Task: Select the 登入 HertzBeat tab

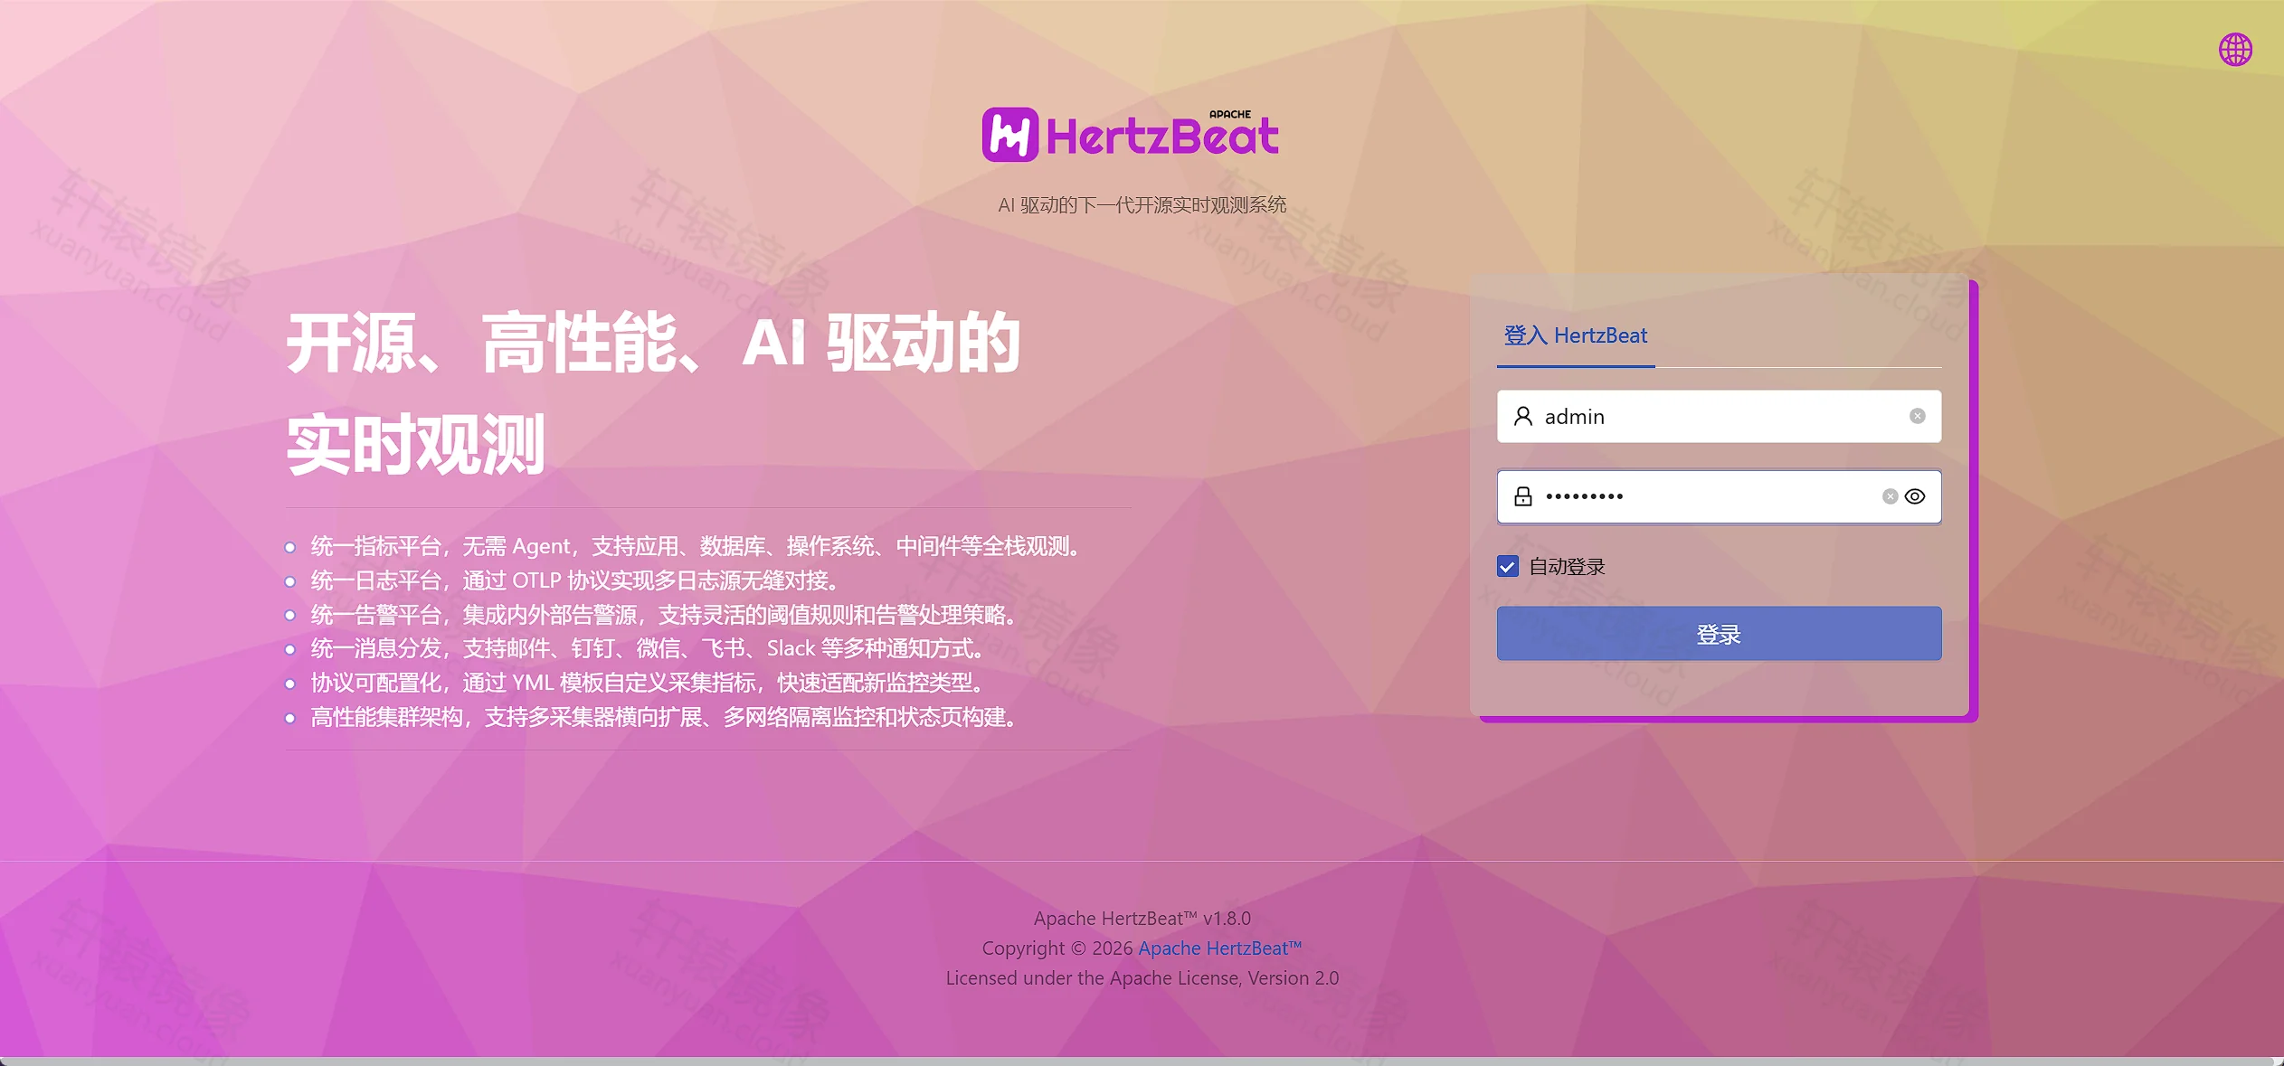Action: tap(1576, 335)
